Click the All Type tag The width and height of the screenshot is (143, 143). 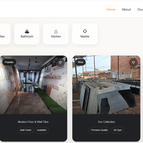tap(118, 130)
